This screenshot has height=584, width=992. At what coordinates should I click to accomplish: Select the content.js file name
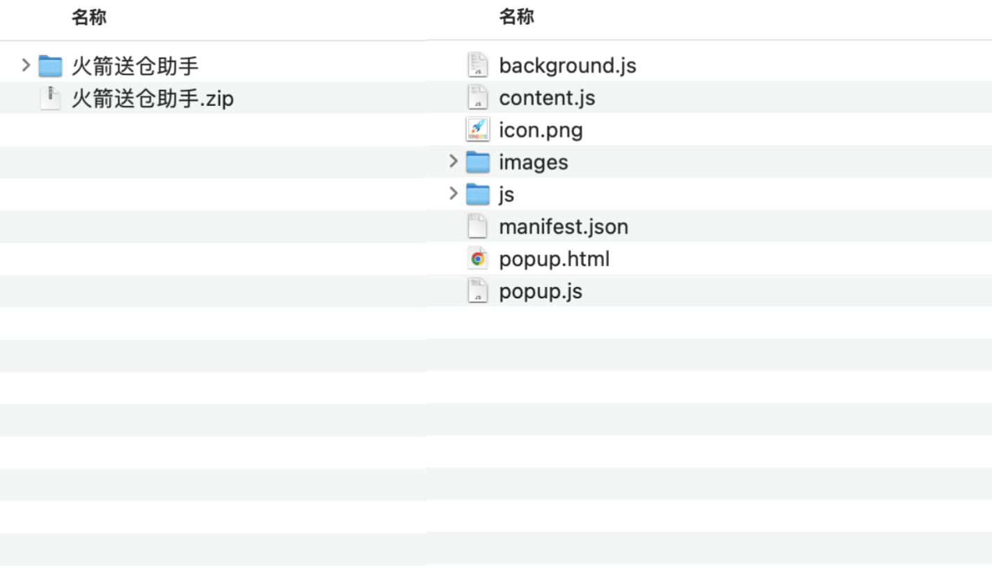coord(547,98)
